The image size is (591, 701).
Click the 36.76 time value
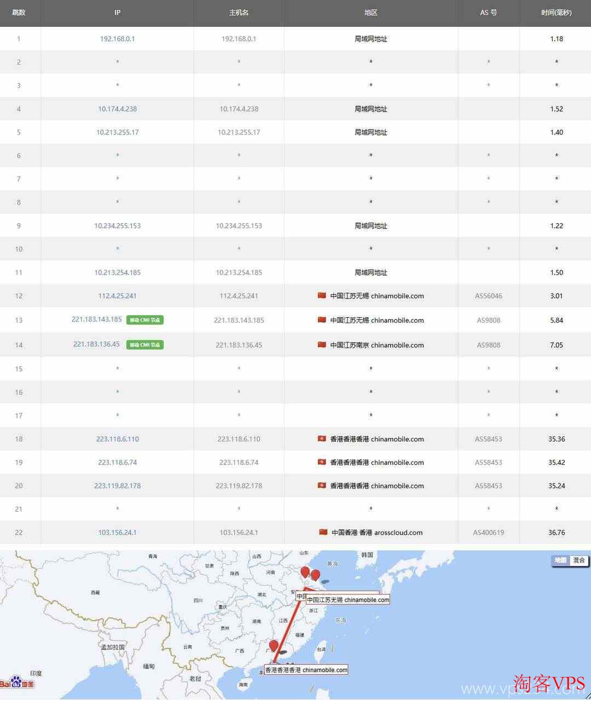point(557,533)
